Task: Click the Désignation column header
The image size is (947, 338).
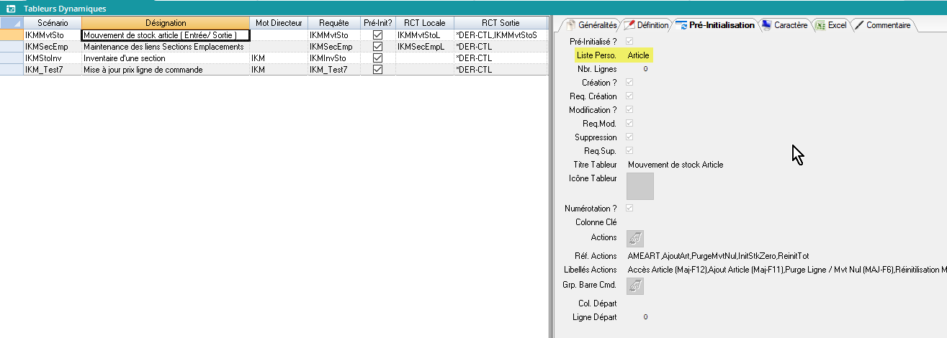Action: (166, 23)
